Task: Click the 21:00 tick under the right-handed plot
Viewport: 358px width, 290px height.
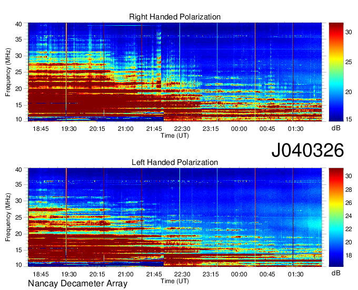Action: click(126, 129)
